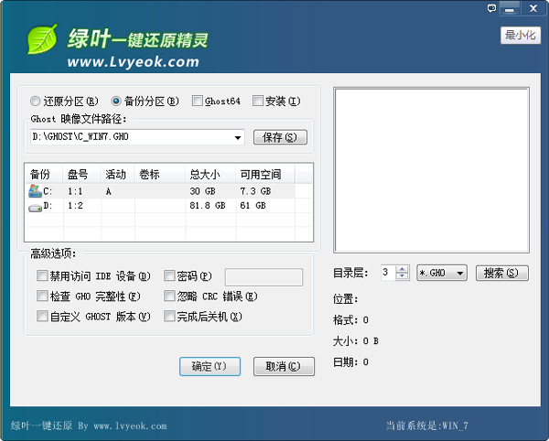The height and width of the screenshot is (441, 549).
Task: Click the active flag "A" cell
Action: (109, 192)
